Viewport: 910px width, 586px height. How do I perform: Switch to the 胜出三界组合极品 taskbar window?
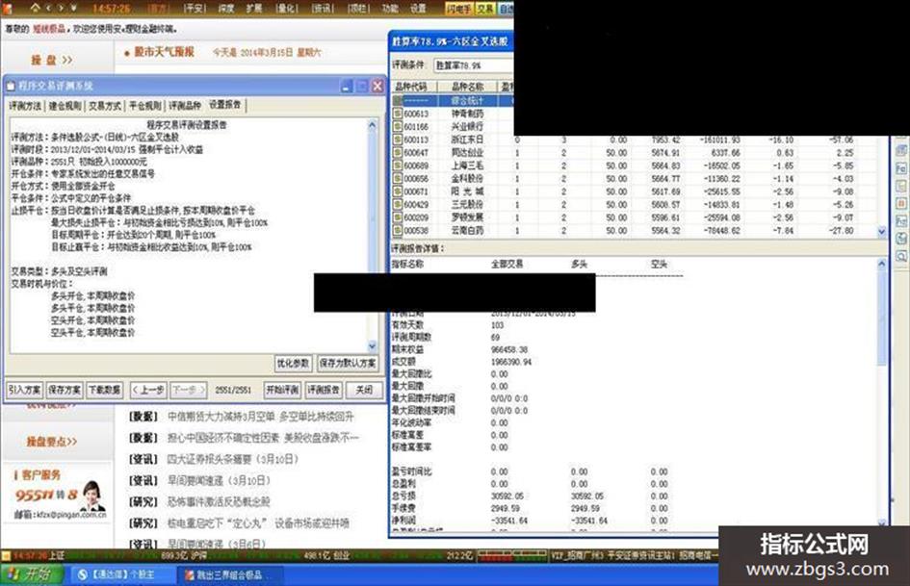coord(229,575)
